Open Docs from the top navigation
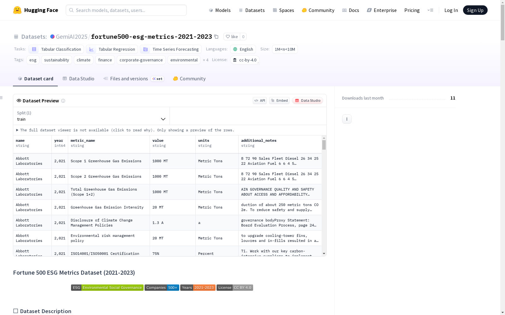The height and width of the screenshot is (315, 505). pyautogui.click(x=351, y=10)
